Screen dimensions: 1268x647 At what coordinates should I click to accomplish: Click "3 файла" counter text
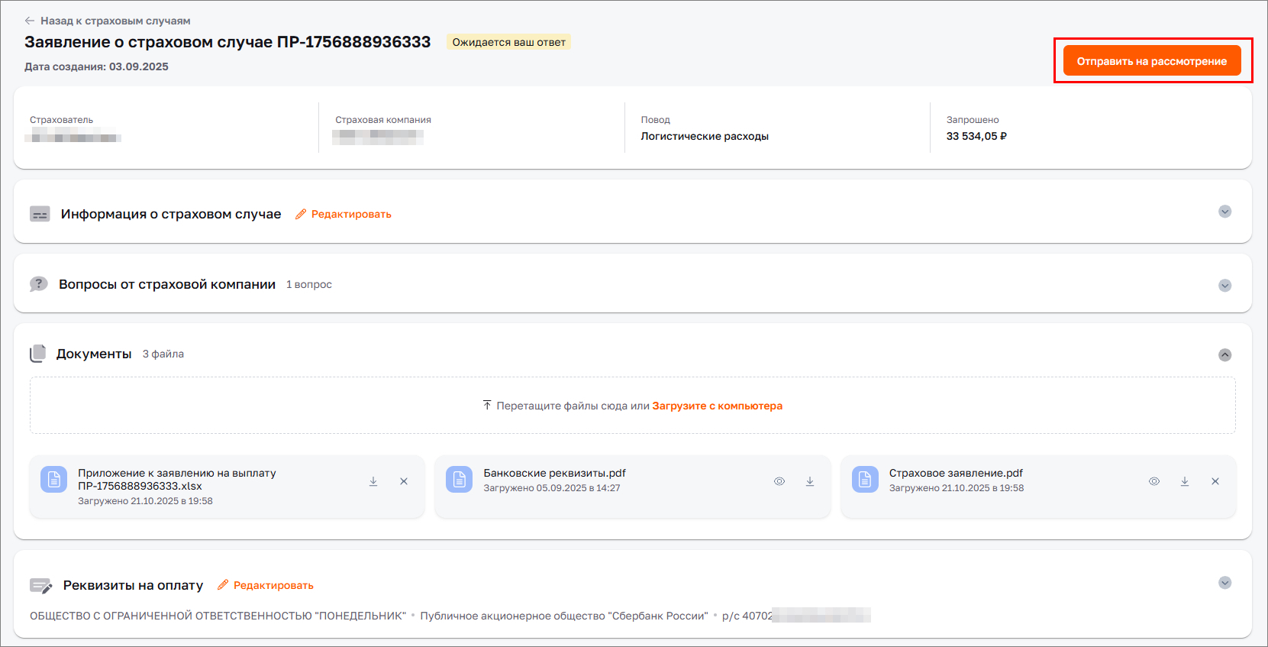click(x=163, y=354)
